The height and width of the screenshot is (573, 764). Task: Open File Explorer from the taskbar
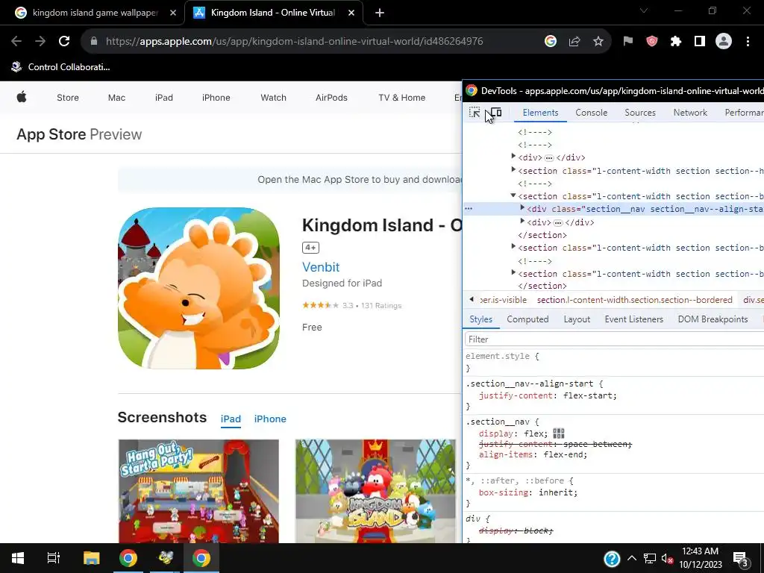pos(91,558)
